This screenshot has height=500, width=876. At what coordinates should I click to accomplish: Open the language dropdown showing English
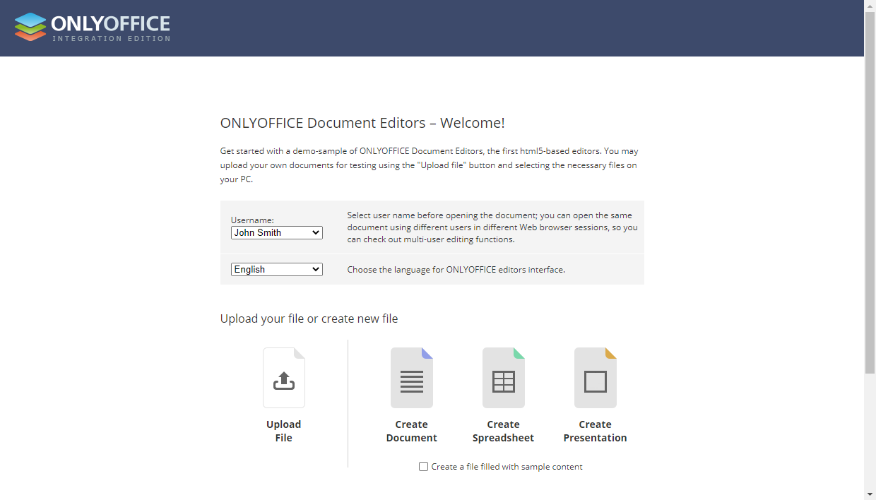pyautogui.click(x=277, y=269)
